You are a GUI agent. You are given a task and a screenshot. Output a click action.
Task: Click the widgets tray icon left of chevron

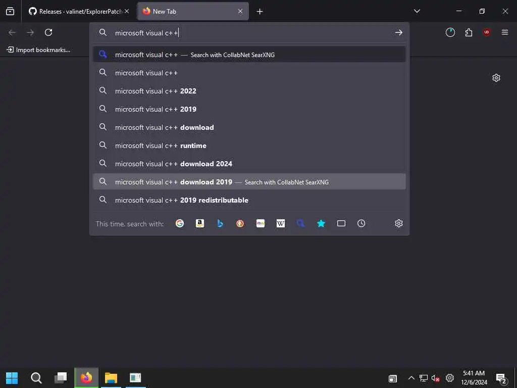392,378
